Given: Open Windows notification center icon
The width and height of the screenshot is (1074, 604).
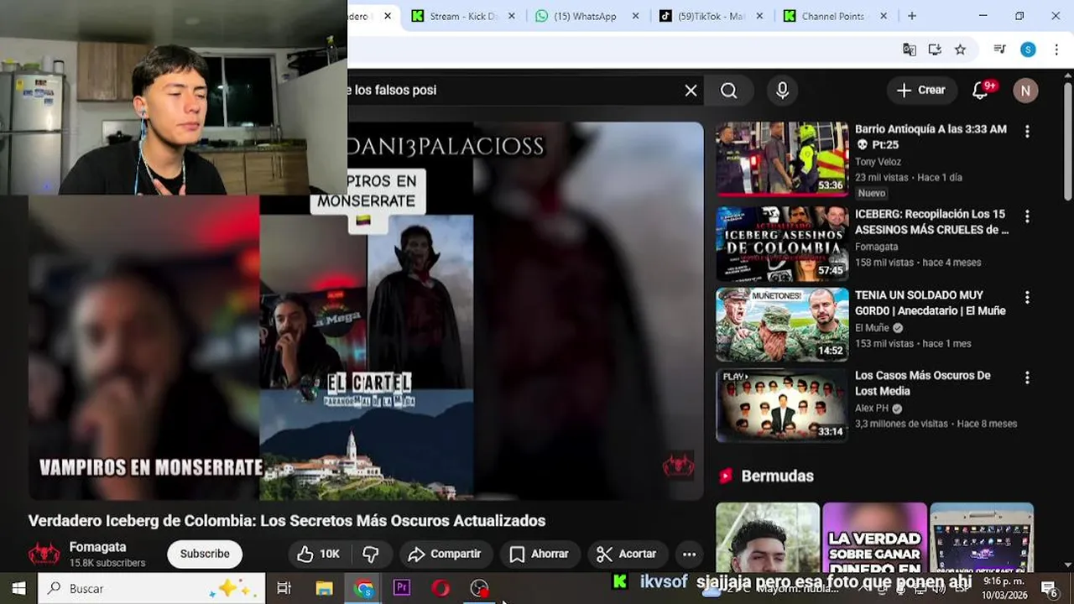Looking at the screenshot, I should click(x=1049, y=588).
